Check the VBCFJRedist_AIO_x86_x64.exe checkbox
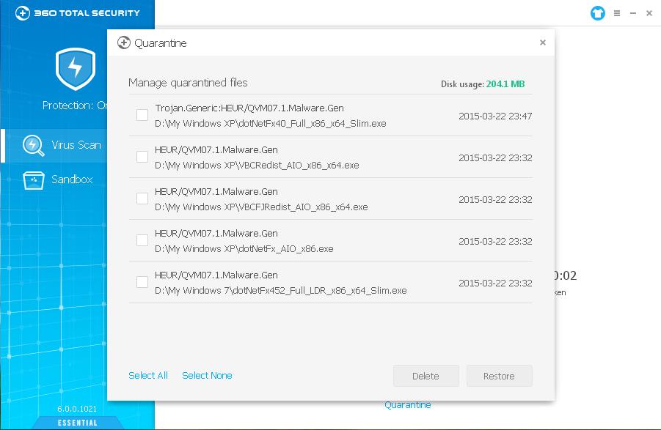 (x=142, y=199)
